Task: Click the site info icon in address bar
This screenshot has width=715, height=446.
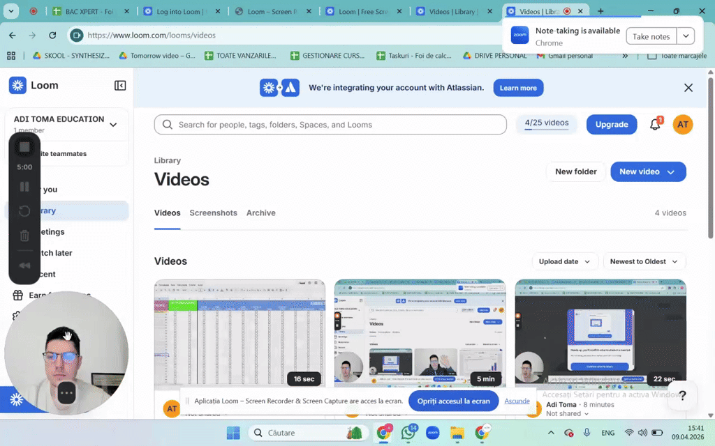Action: tap(77, 35)
